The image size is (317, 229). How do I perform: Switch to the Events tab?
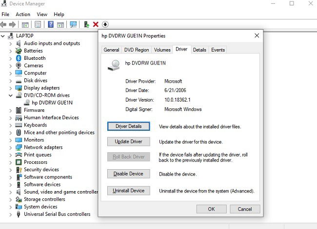point(218,50)
